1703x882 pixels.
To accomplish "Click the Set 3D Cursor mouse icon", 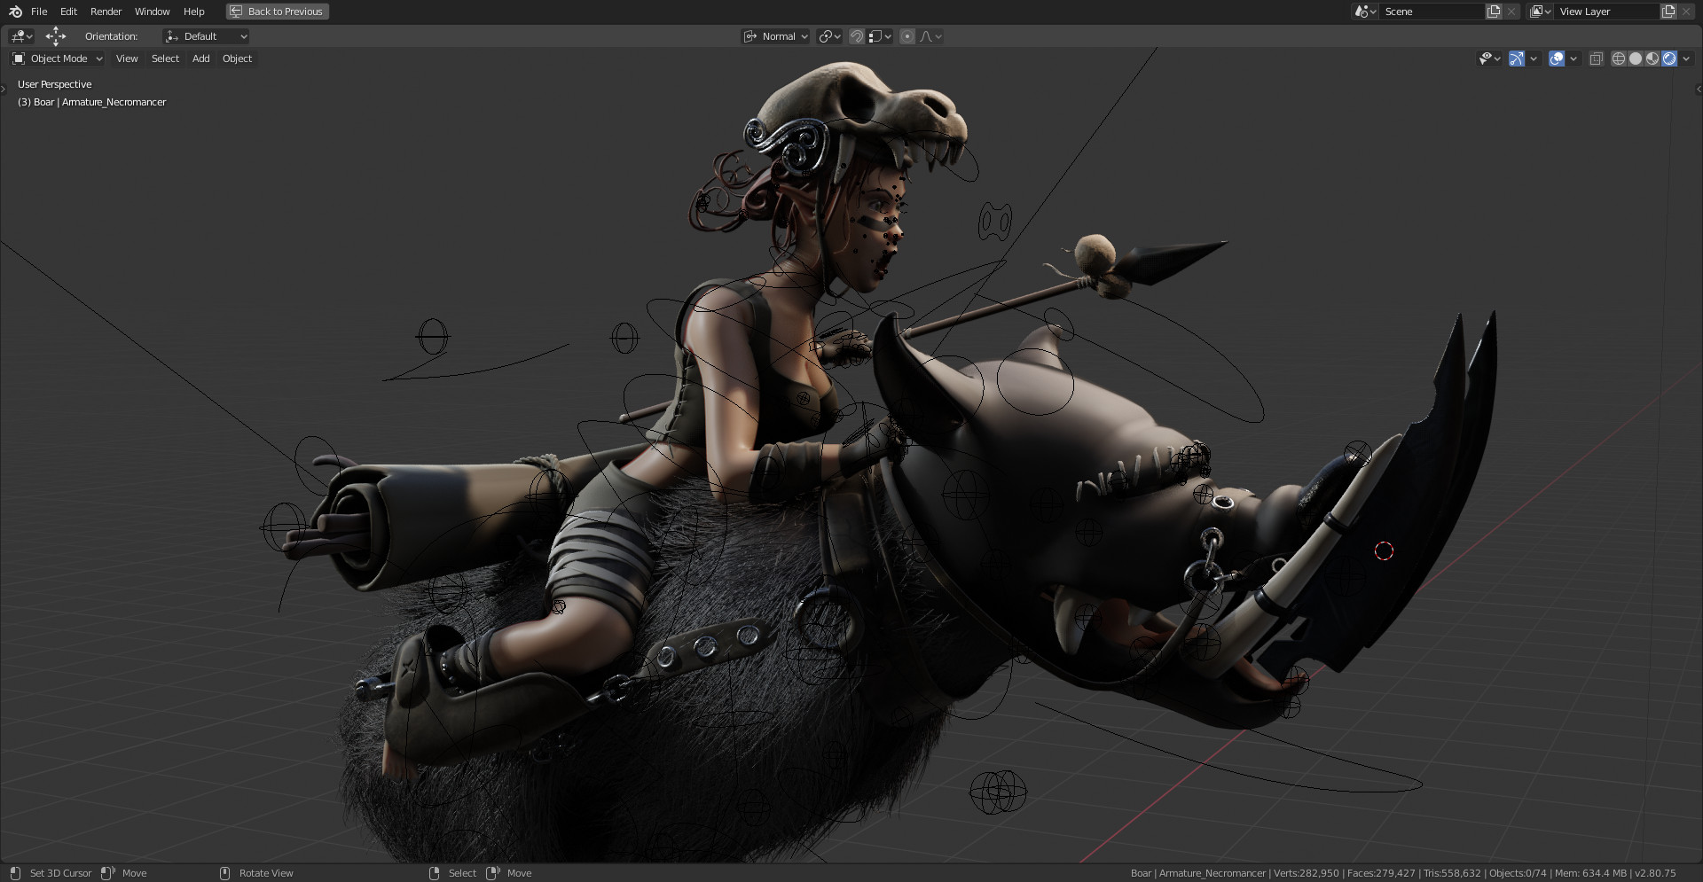I will click(15, 873).
